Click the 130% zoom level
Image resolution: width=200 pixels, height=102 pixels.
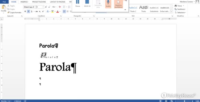click(x=197, y=101)
